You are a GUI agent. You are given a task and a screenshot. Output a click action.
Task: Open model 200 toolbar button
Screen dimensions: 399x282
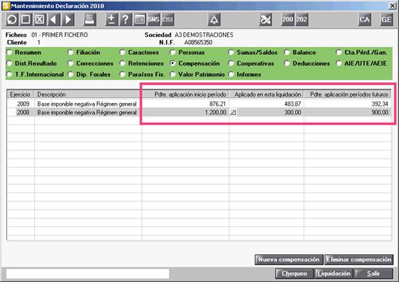[x=288, y=19]
